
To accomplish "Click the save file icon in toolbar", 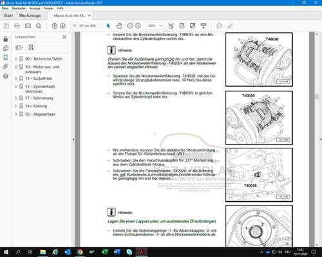I will point(6,26).
